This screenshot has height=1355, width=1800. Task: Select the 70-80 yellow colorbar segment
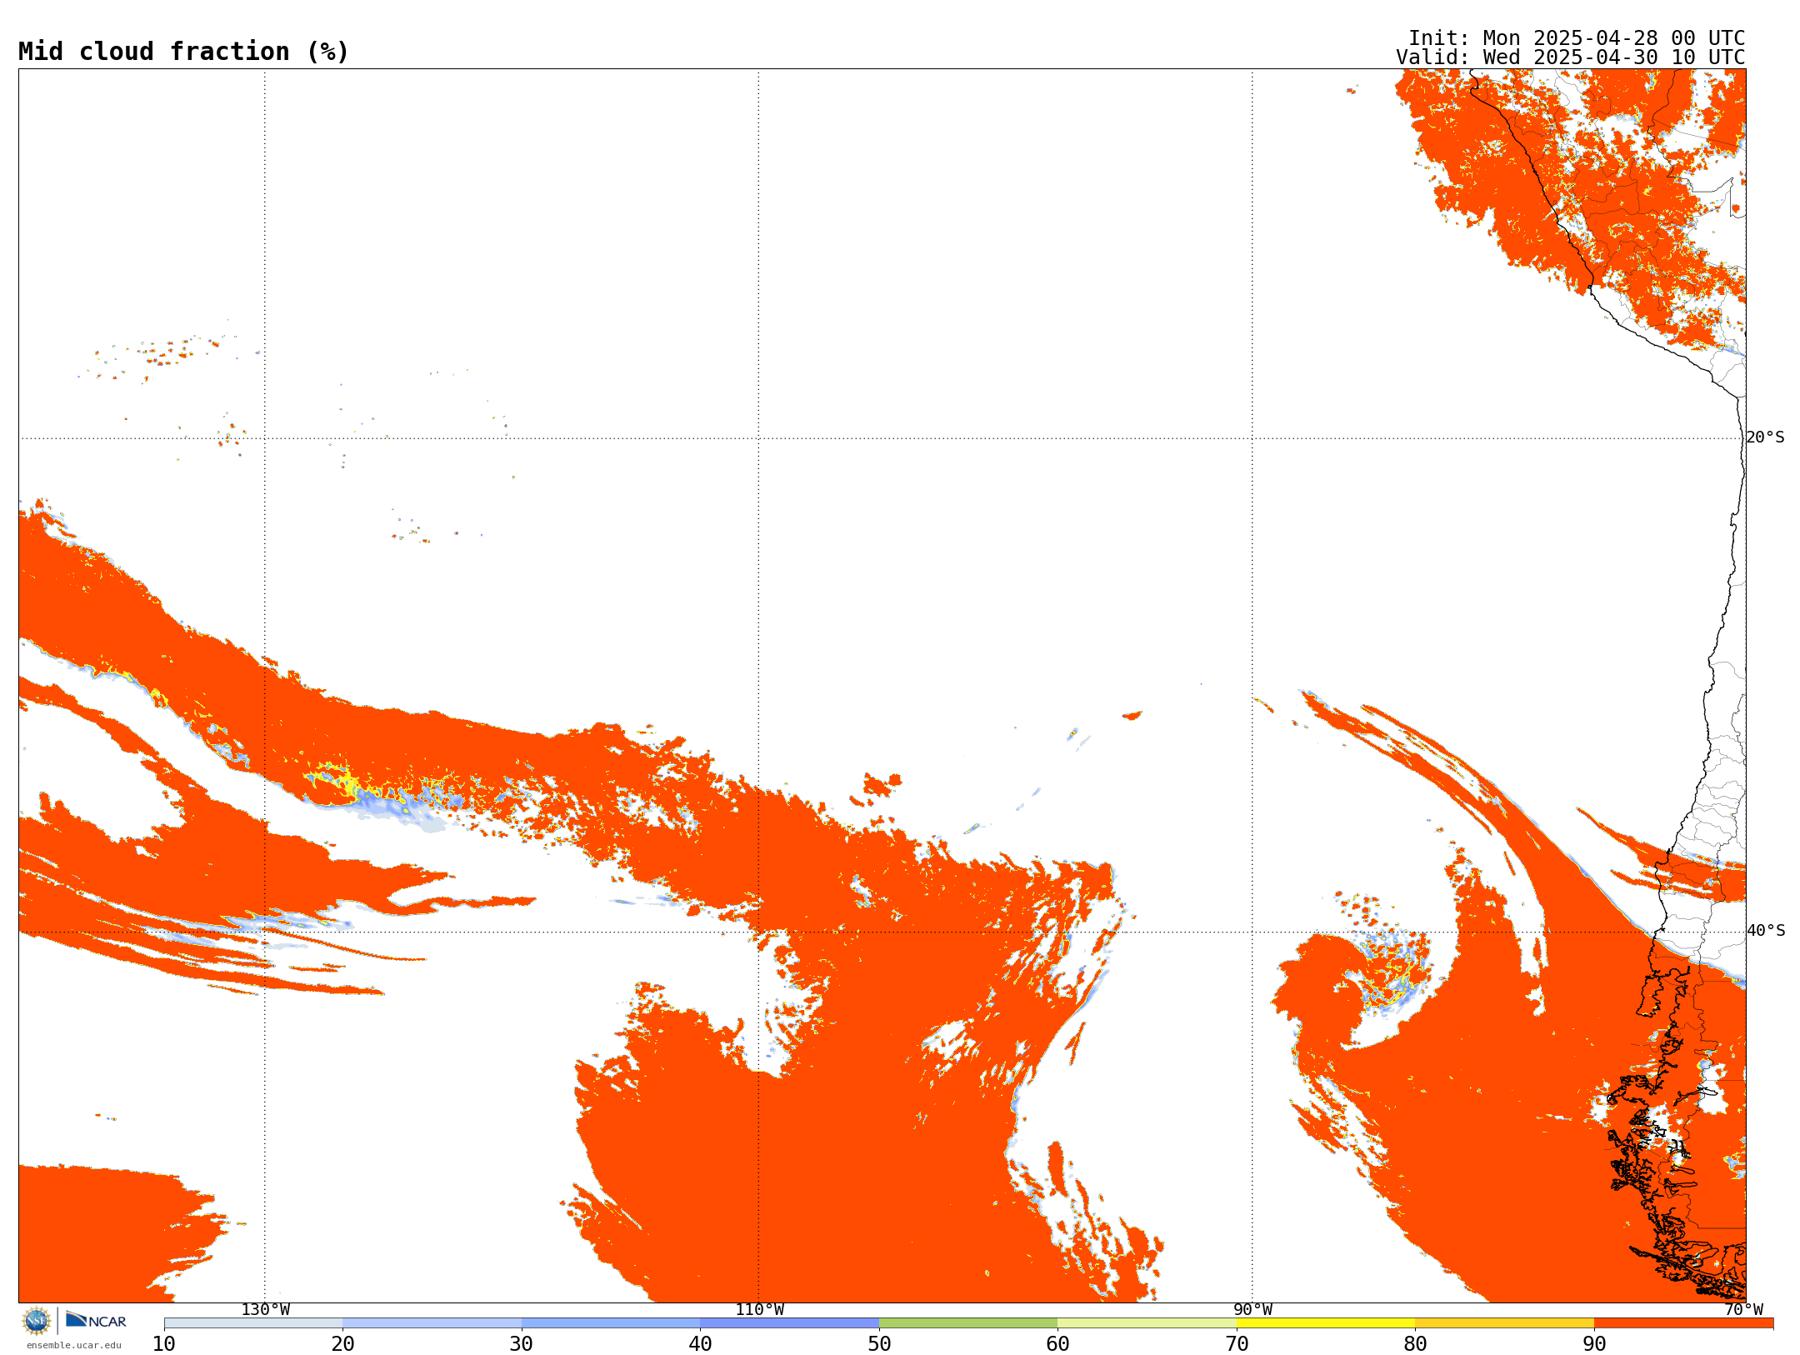(x=1326, y=1323)
